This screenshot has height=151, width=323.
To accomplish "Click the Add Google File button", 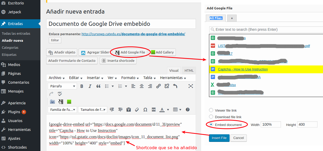I will coord(130,52).
